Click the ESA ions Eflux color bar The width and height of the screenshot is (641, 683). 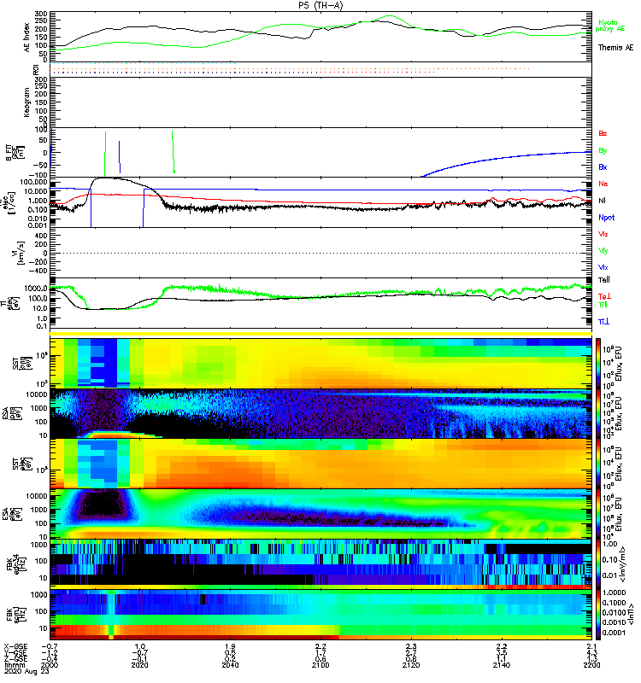pos(598,413)
